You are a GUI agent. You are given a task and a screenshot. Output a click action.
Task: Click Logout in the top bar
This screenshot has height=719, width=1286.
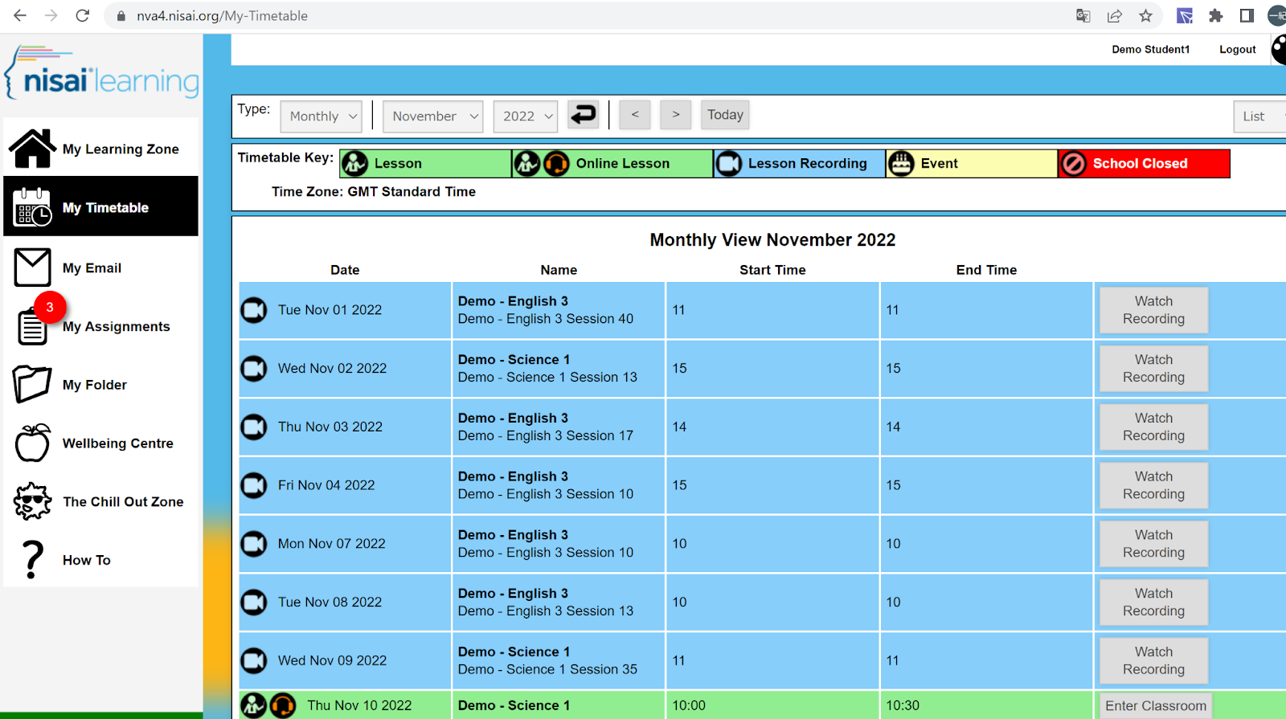pos(1237,50)
